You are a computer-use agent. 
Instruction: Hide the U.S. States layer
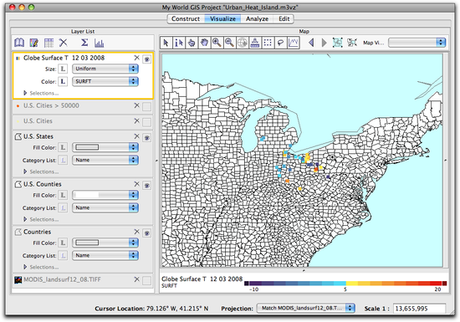pyautogui.click(x=146, y=137)
